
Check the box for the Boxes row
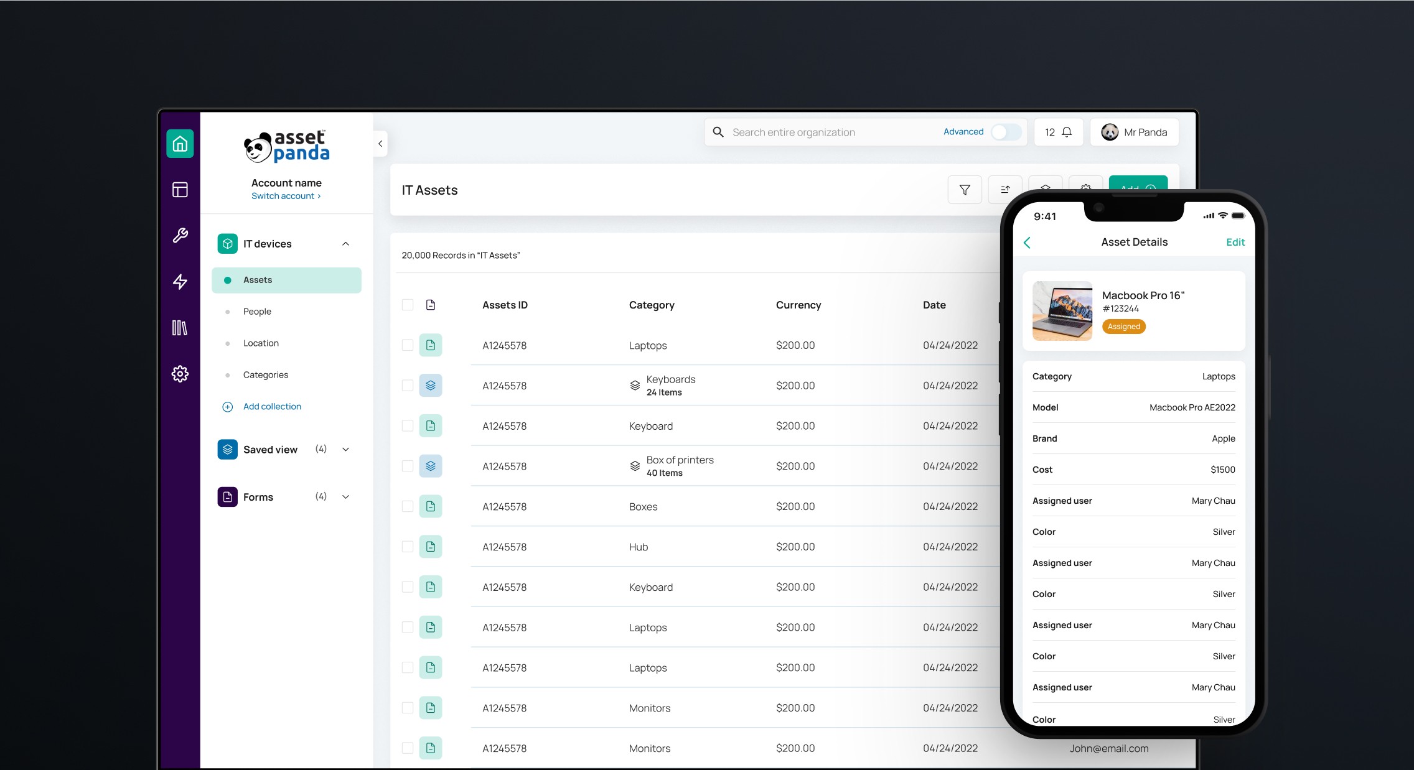pyautogui.click(x=408, y=506)
